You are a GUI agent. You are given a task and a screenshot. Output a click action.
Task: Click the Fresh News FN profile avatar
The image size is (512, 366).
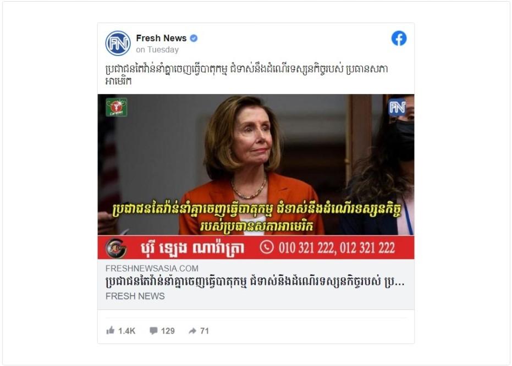click(118, 43)
